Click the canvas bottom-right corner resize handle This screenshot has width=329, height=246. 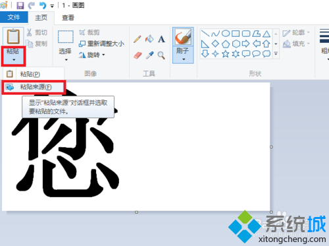tap(271, 212)
